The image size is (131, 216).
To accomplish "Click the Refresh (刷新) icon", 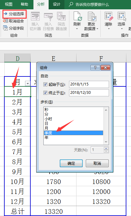I will 77,16.
